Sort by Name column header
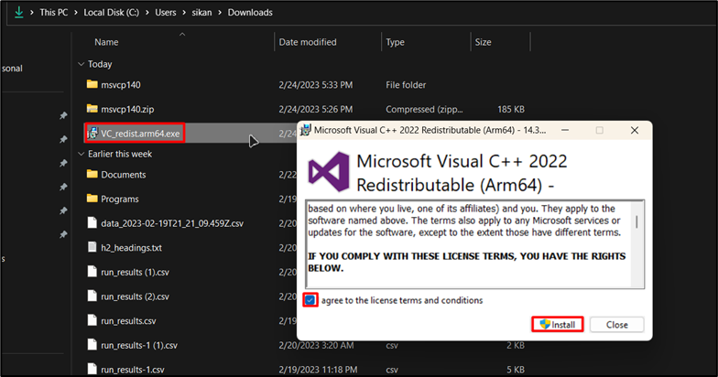The image size is (718, 377). 106,42
